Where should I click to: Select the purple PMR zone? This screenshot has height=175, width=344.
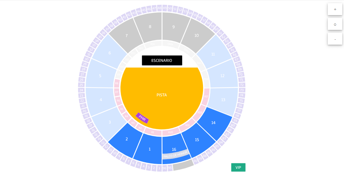point(142,118)
